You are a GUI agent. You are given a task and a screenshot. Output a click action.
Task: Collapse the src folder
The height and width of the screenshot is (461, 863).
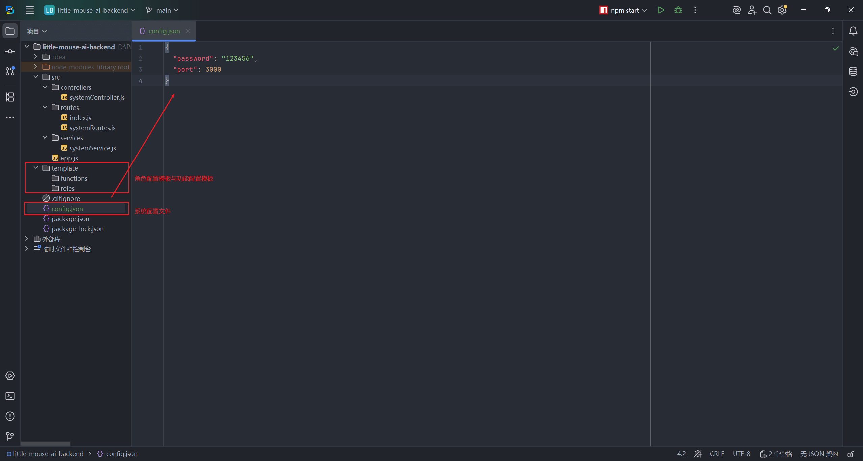click(x=36, y=77)
